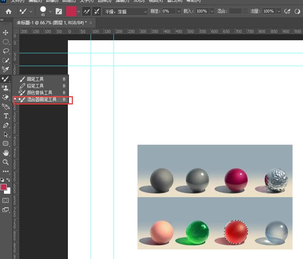Open the 干燥,深描 blending preset dropdown
303x259 pixels.
point(125,12)
